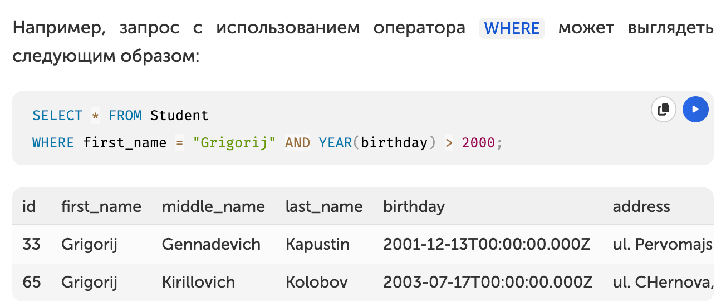Image resolution: width=726 pixels, height=307 pixels.
Task: Click the Kirillovich middle name cell
Action: click(198, 282)
